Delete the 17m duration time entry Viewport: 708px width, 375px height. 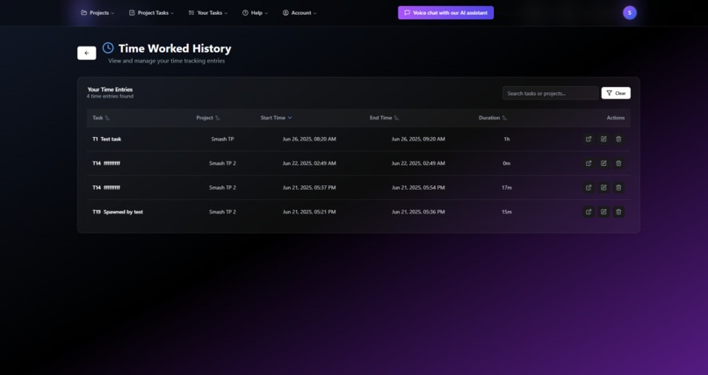[x=618, y=187]
